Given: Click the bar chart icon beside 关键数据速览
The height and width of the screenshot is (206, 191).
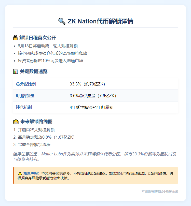Looking at the screenshot, I should (x=16, y=71).
